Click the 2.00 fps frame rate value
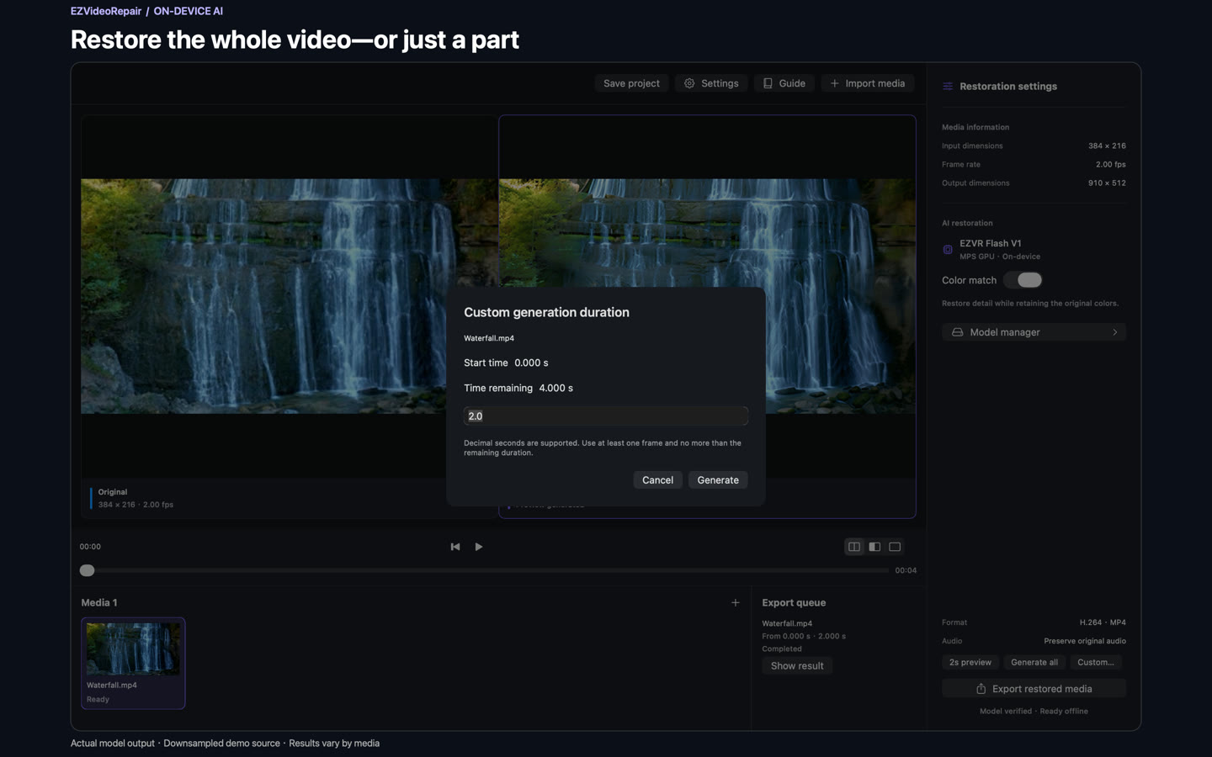This screenshot has height=757, width=1212. pyautogui.click(x=1110, y=164)
